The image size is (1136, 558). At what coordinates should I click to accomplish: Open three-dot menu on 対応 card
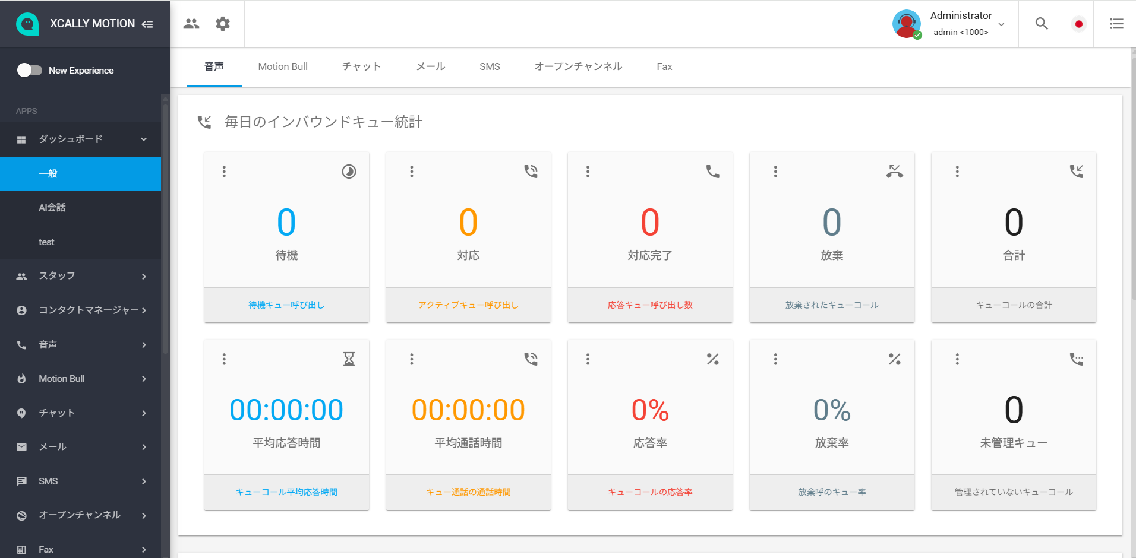[x=412, y=172]
